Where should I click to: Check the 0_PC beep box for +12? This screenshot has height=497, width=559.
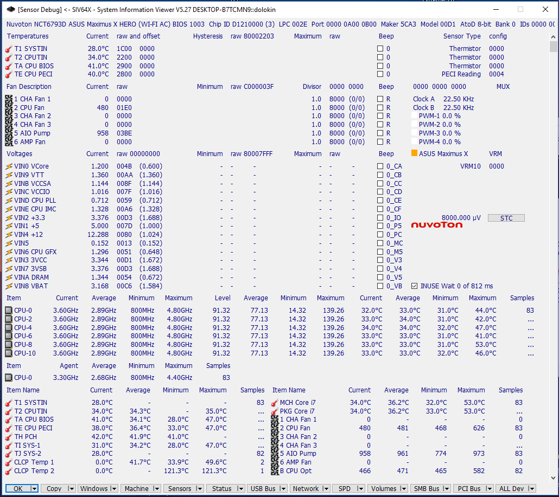(380, 235)
